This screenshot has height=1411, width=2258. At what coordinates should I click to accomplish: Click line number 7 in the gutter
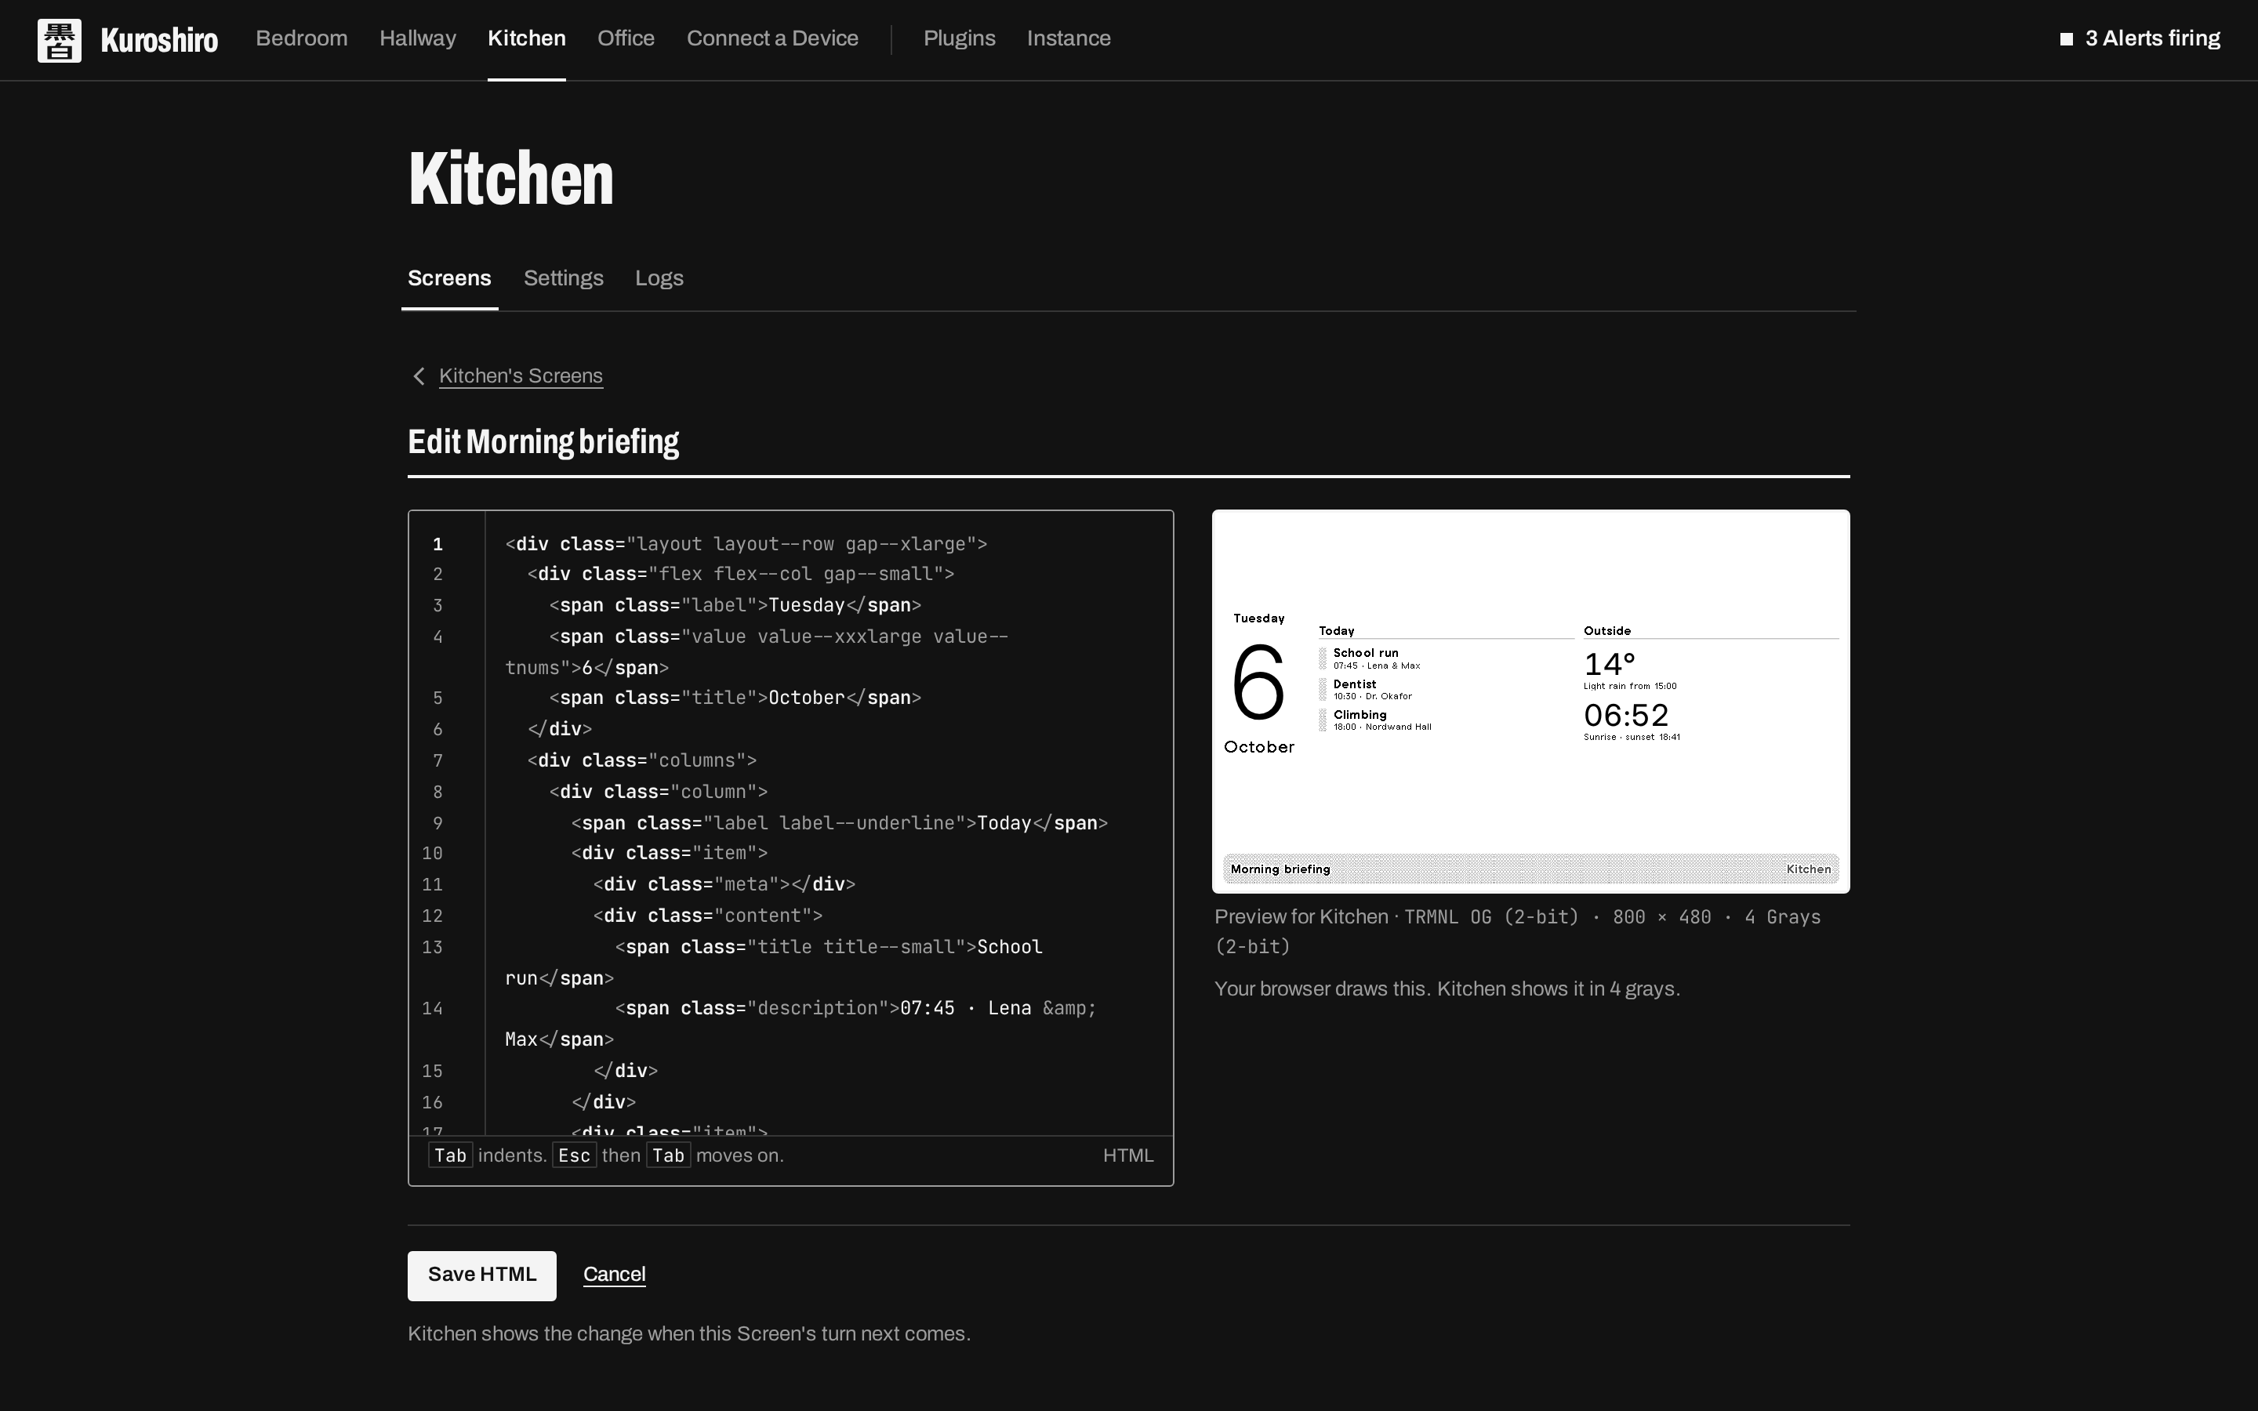[437, 760]
